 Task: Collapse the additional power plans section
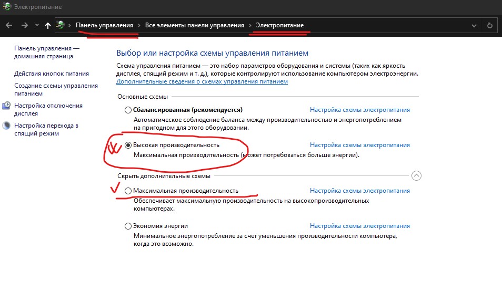click(416, 176)
